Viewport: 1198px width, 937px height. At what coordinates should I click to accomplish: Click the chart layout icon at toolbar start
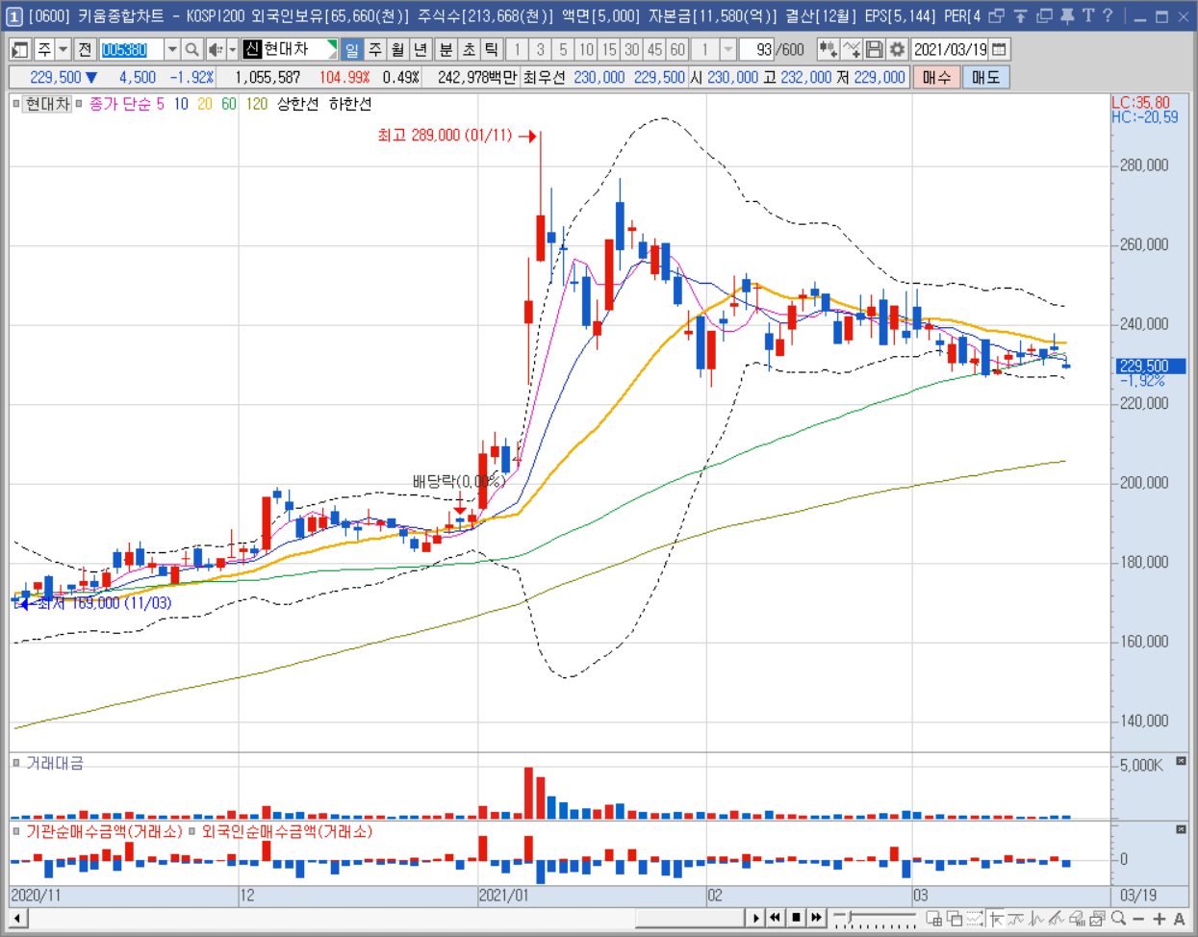[x=19, y=49]
